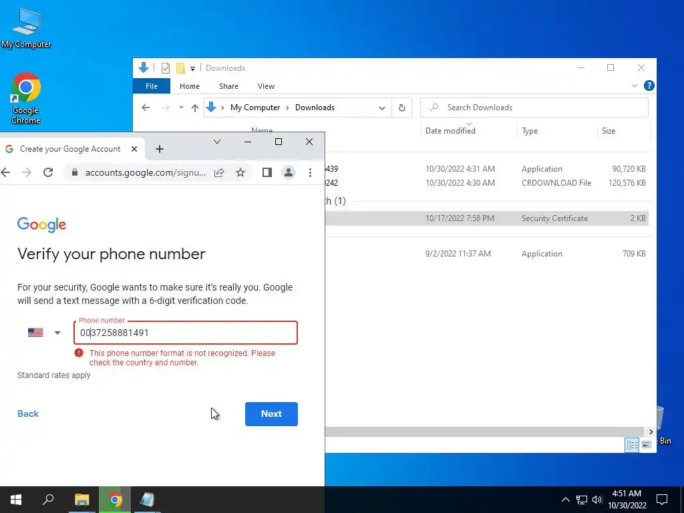Sort by Size column header

[609, 131]
